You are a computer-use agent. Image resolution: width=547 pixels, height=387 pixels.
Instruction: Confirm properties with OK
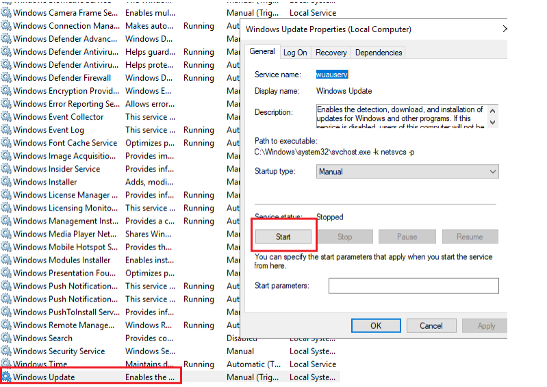(x=376, y=325)
